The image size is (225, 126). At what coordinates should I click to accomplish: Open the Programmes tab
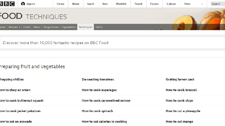pos(51,27)
